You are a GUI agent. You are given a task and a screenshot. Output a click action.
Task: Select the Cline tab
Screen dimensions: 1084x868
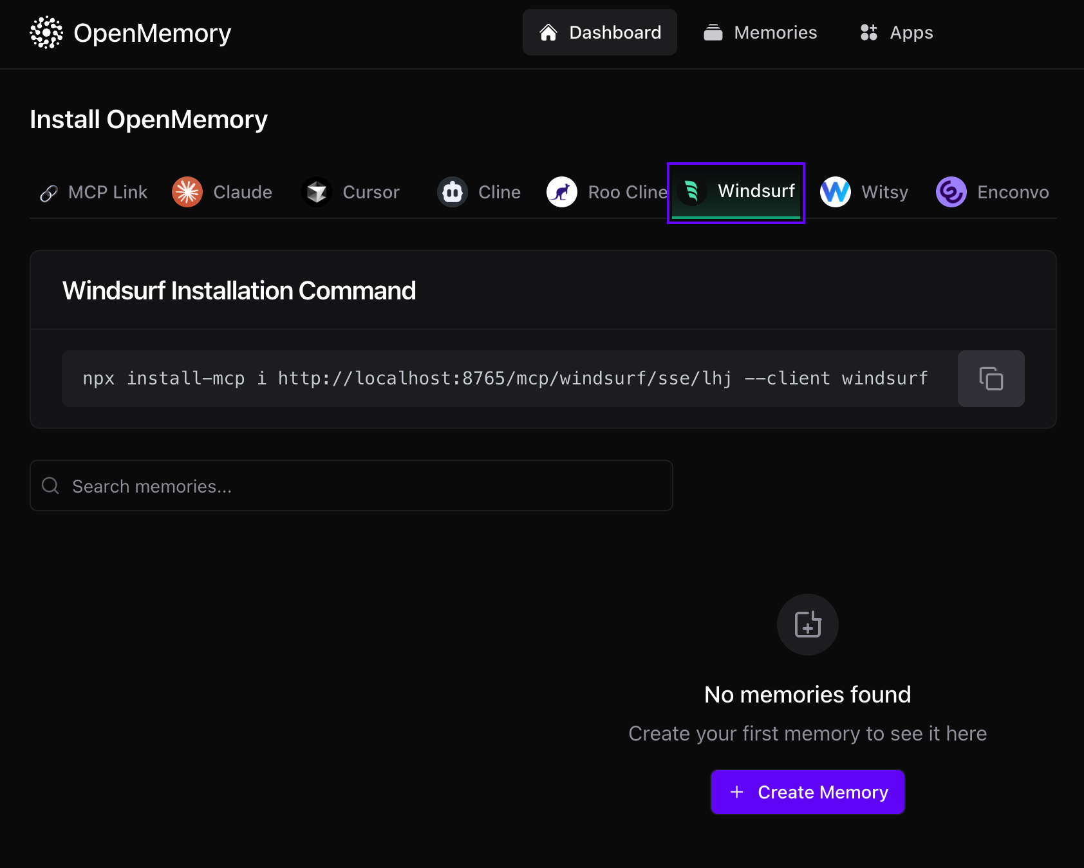point(479,192)
